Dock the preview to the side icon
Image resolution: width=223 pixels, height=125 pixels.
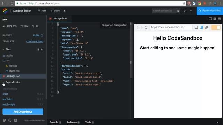point(201,27)
